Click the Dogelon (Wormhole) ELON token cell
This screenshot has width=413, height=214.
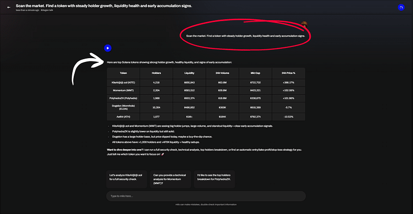pyautogui.click(x=123, y=107)
